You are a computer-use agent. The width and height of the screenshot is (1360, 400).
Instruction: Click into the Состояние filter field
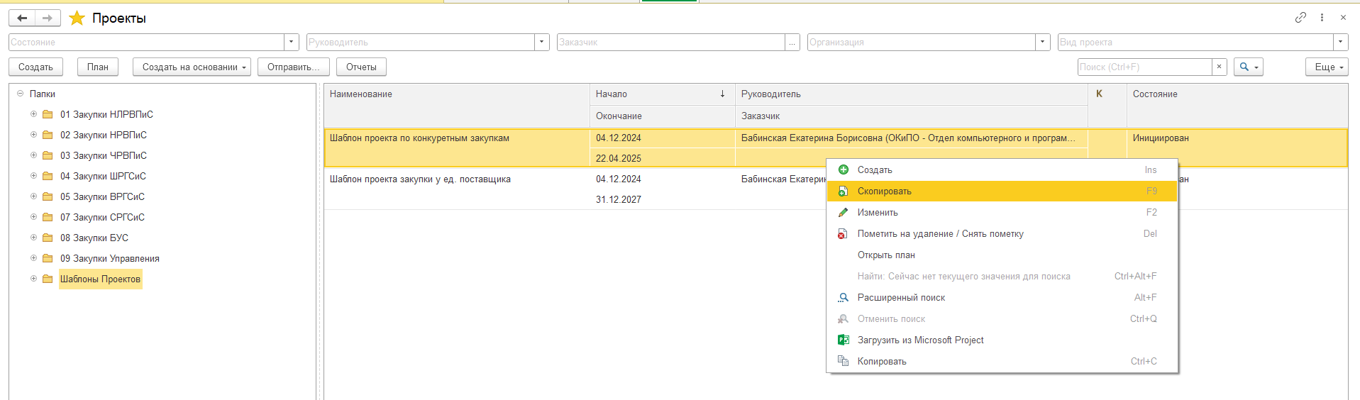(x=146, y=42)
